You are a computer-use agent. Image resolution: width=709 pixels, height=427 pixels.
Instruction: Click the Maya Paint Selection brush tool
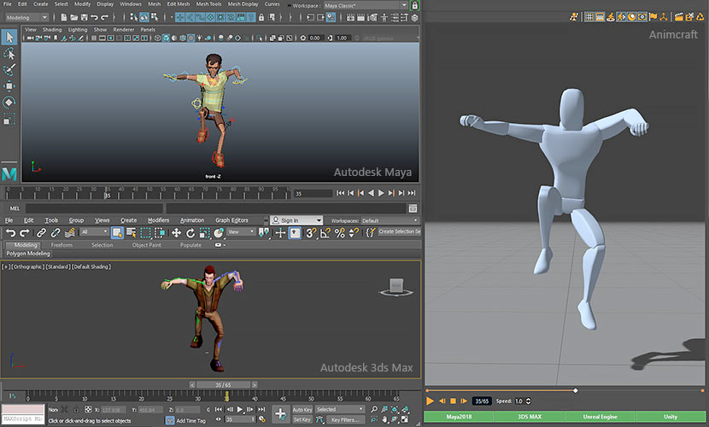tap(9, 70)
